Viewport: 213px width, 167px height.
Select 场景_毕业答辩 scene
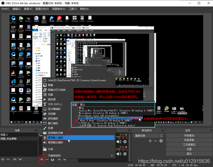[x=19, y=139]
